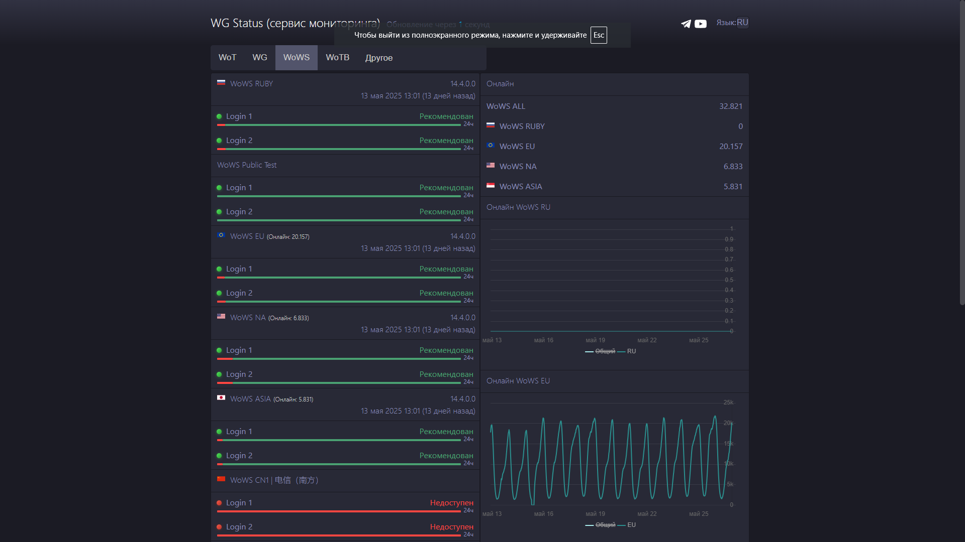965x542 pixels.
Task: Click green status dot of WoWS EU Login 2
Action: click(219, 293)
